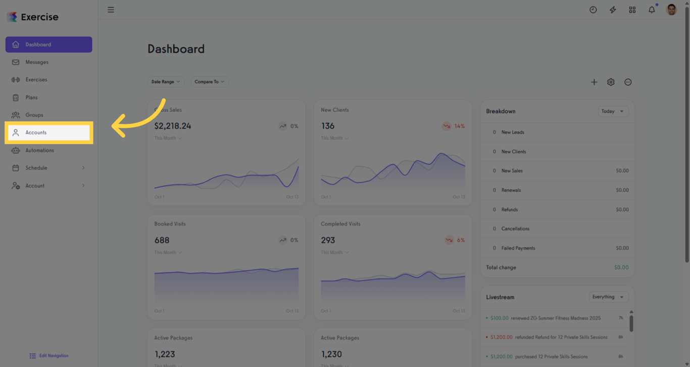This screenshot has width=690, height=367.
Task: Click the lightning bolt quick actions icon
Action: coord(613,10)
